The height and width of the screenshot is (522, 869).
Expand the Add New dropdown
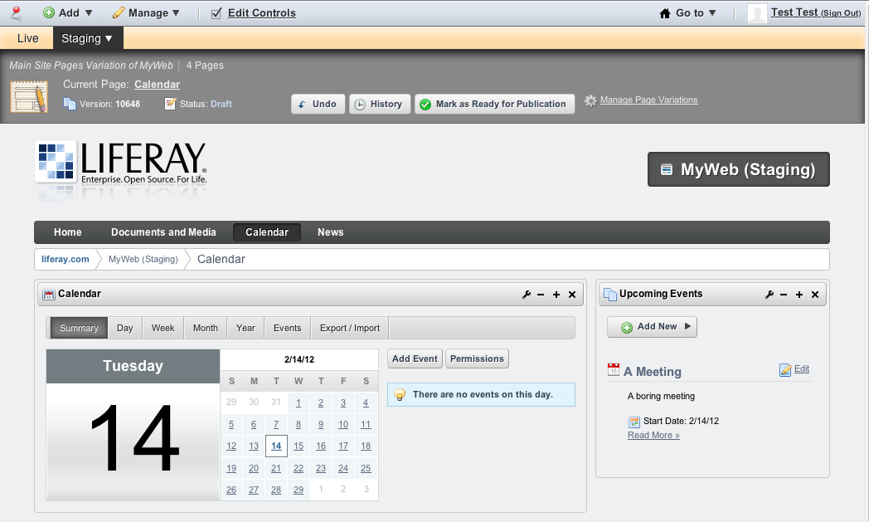point(652,327)
